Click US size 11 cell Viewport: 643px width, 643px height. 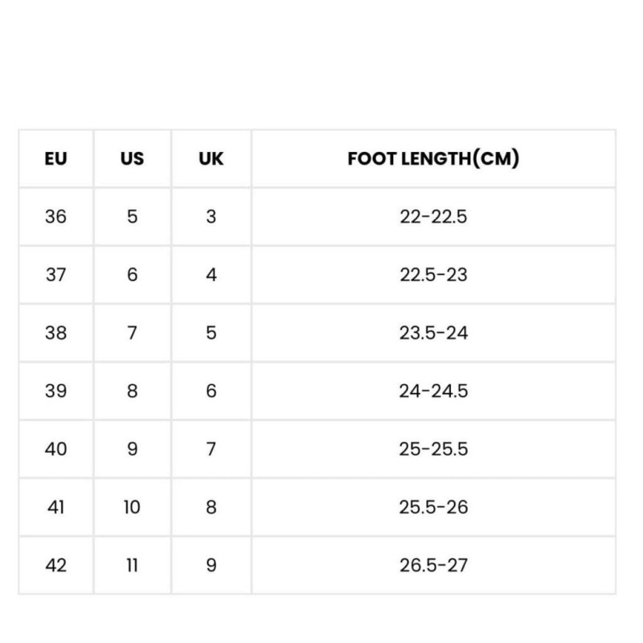(x=133, y=566)
